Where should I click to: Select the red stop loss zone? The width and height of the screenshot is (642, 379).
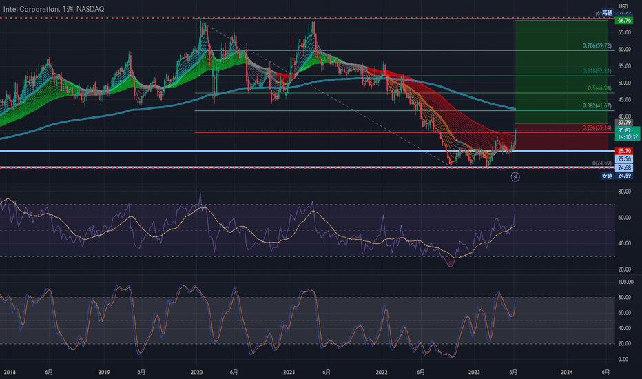tap(561, 137)
